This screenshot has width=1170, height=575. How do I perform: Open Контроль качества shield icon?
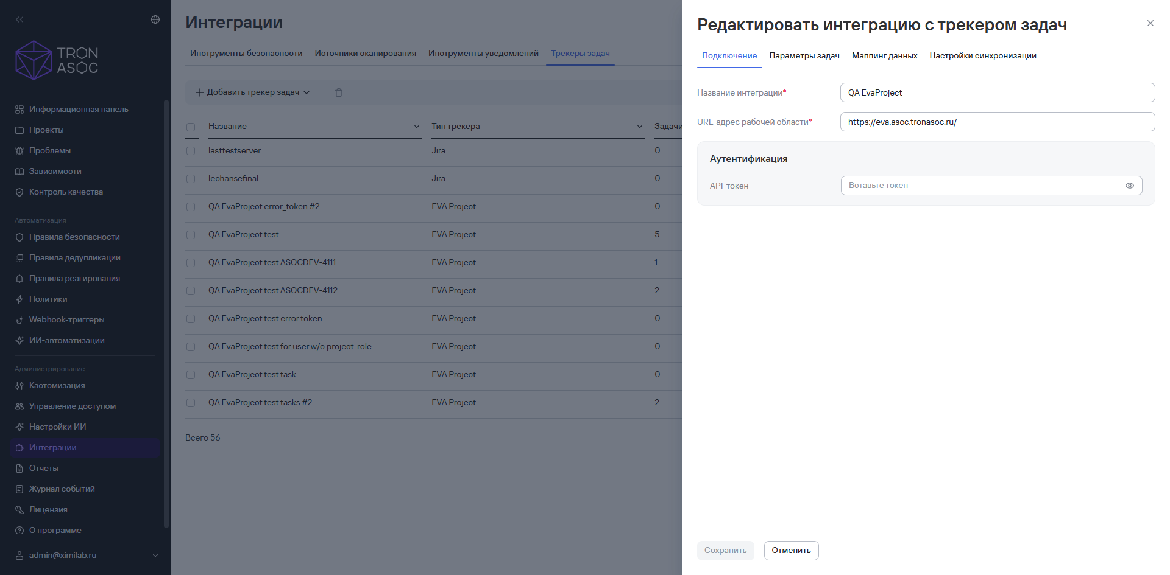tap(19, 192)
